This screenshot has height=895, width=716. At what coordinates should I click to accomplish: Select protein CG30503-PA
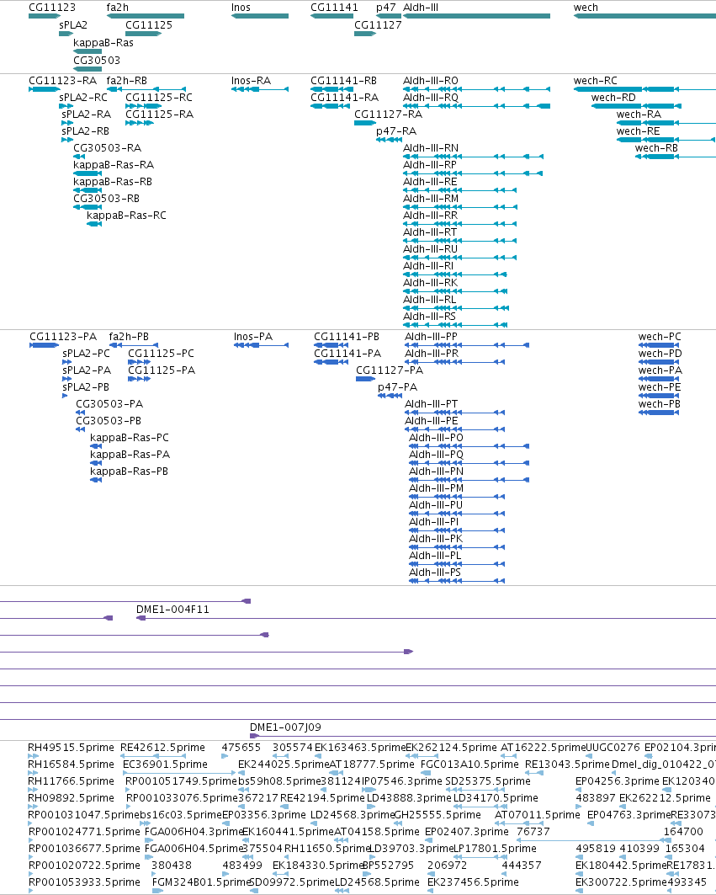[81, 413]
